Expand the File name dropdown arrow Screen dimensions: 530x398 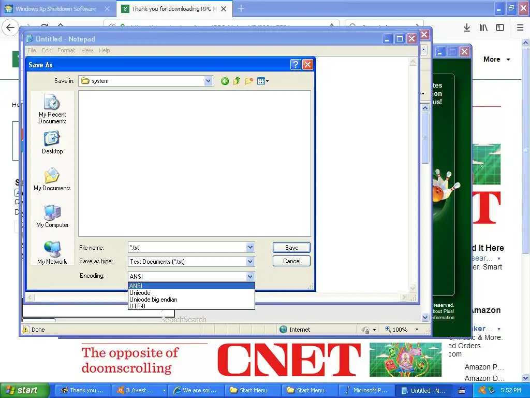(250, 247)
